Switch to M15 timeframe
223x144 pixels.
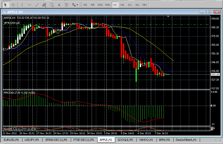click(100, 5)
